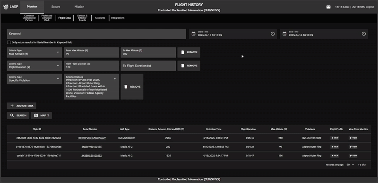The image size is (378, 183).
Task: Expand the Selected Options violations dropdown
Action: point(91,87)
